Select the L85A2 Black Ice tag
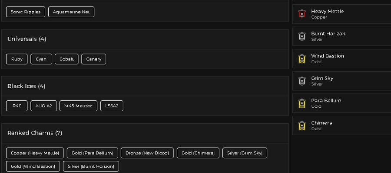Viewport: 391px width, 173px height. coord(112,106)
